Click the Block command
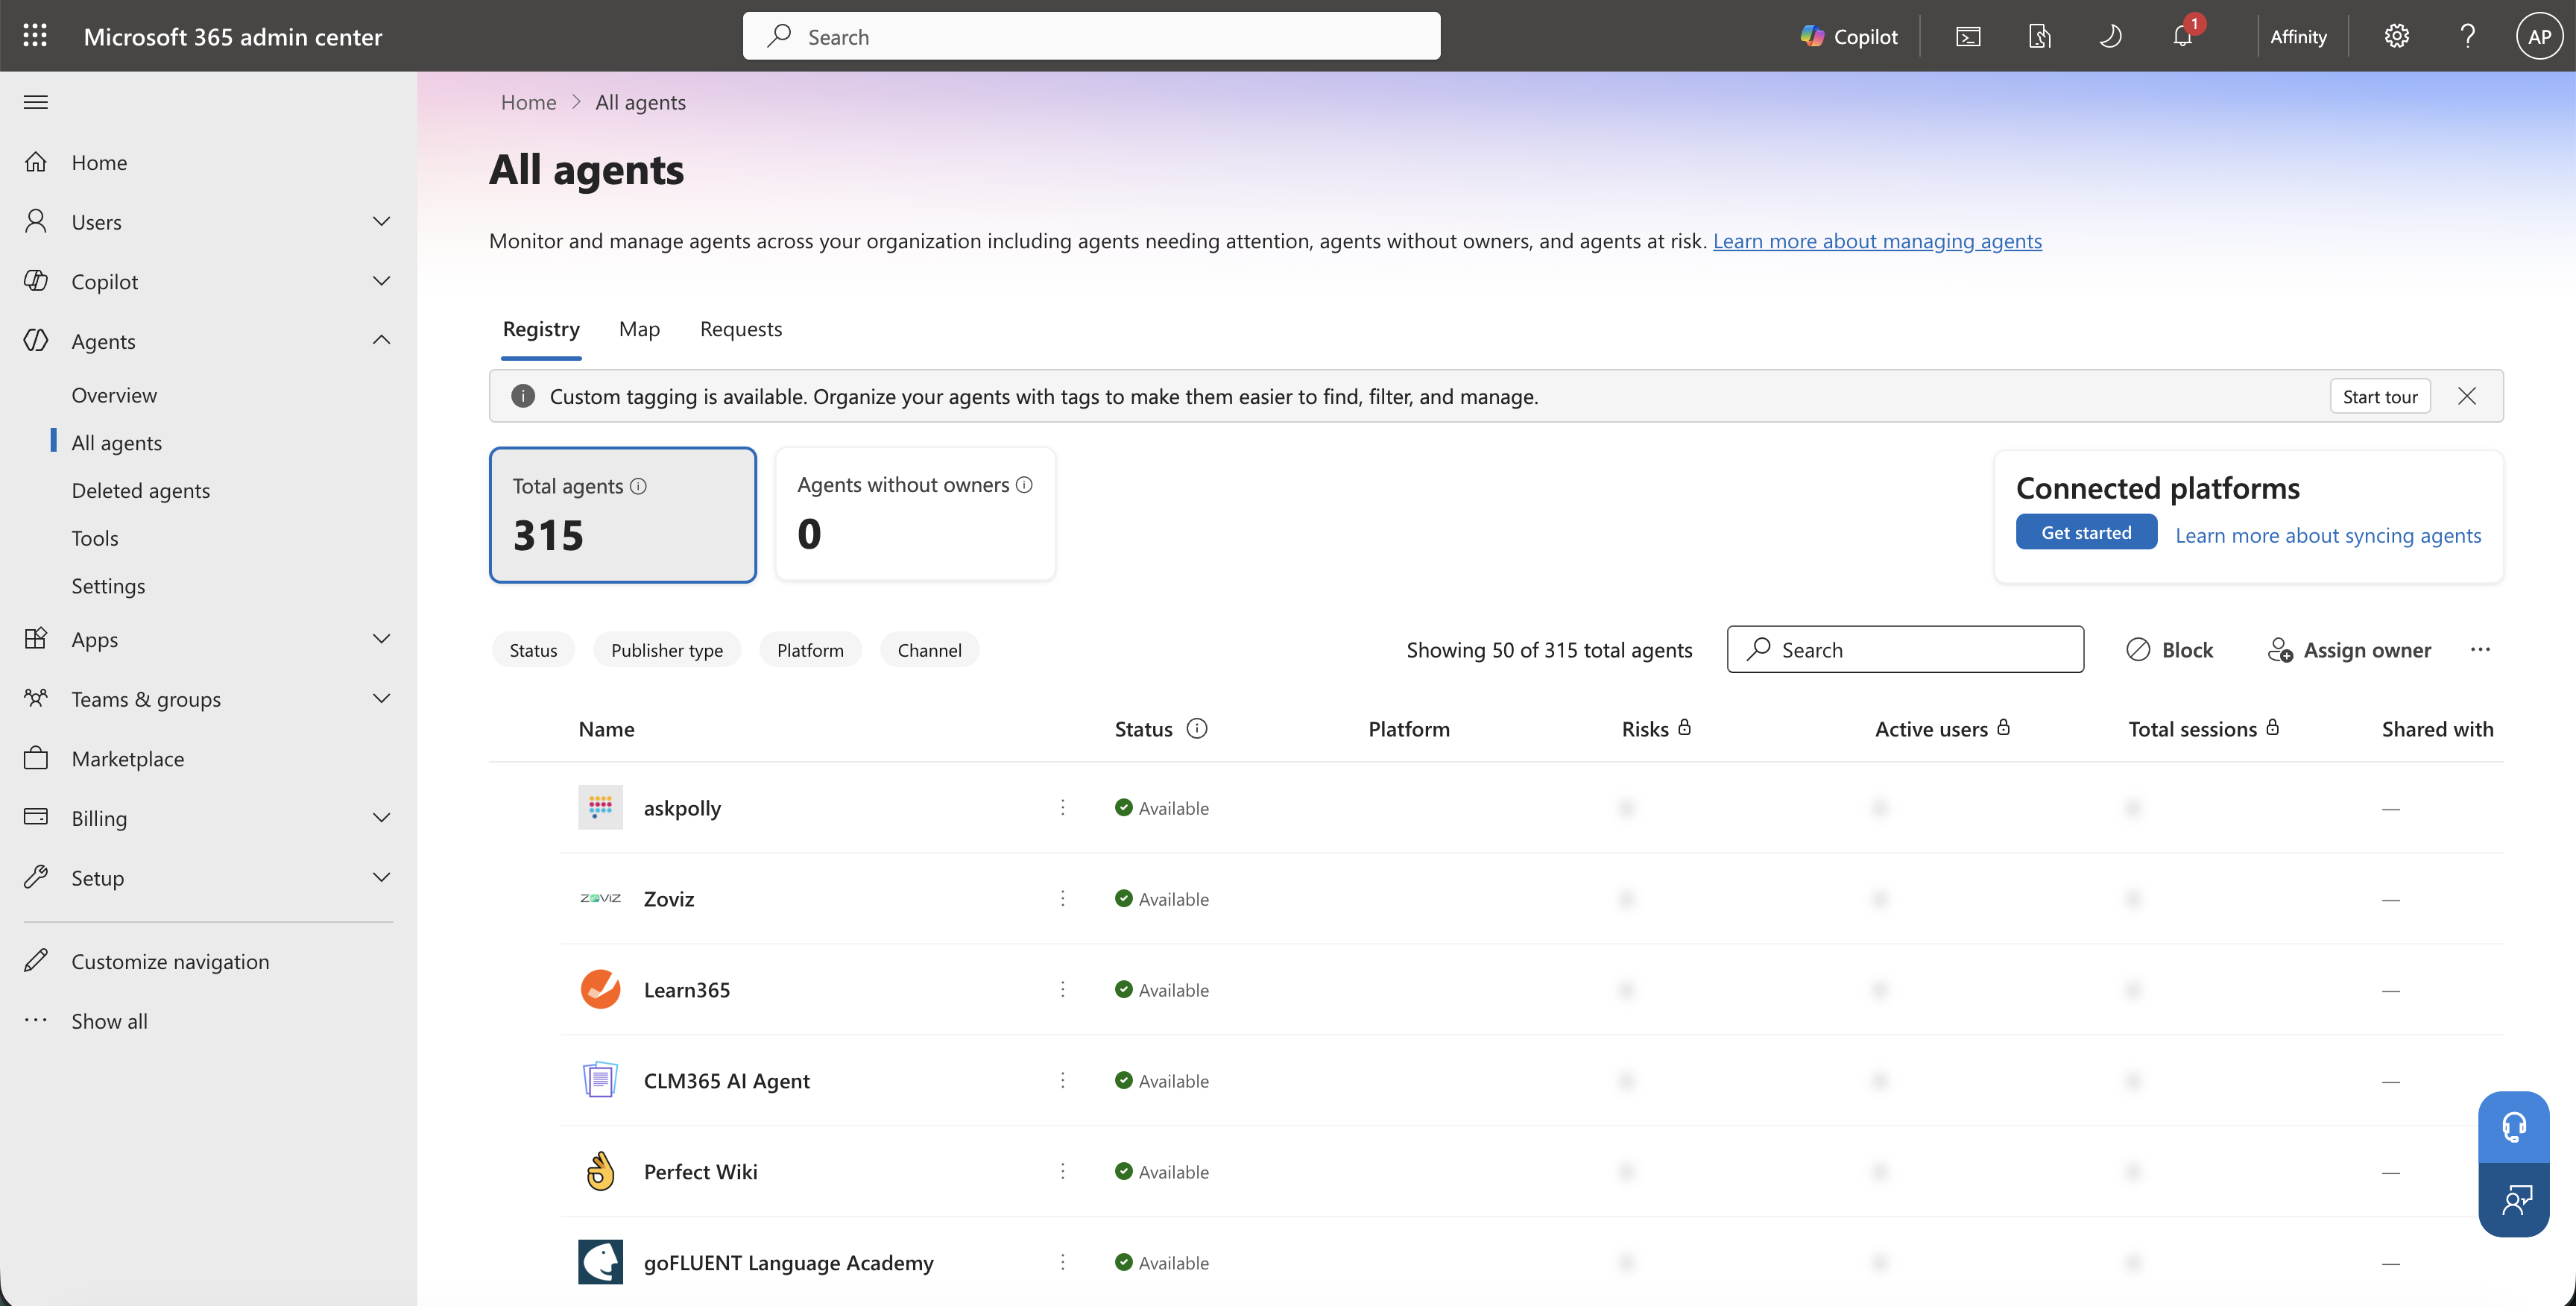The image size is (2576, 1306). tap(2169, 650)
